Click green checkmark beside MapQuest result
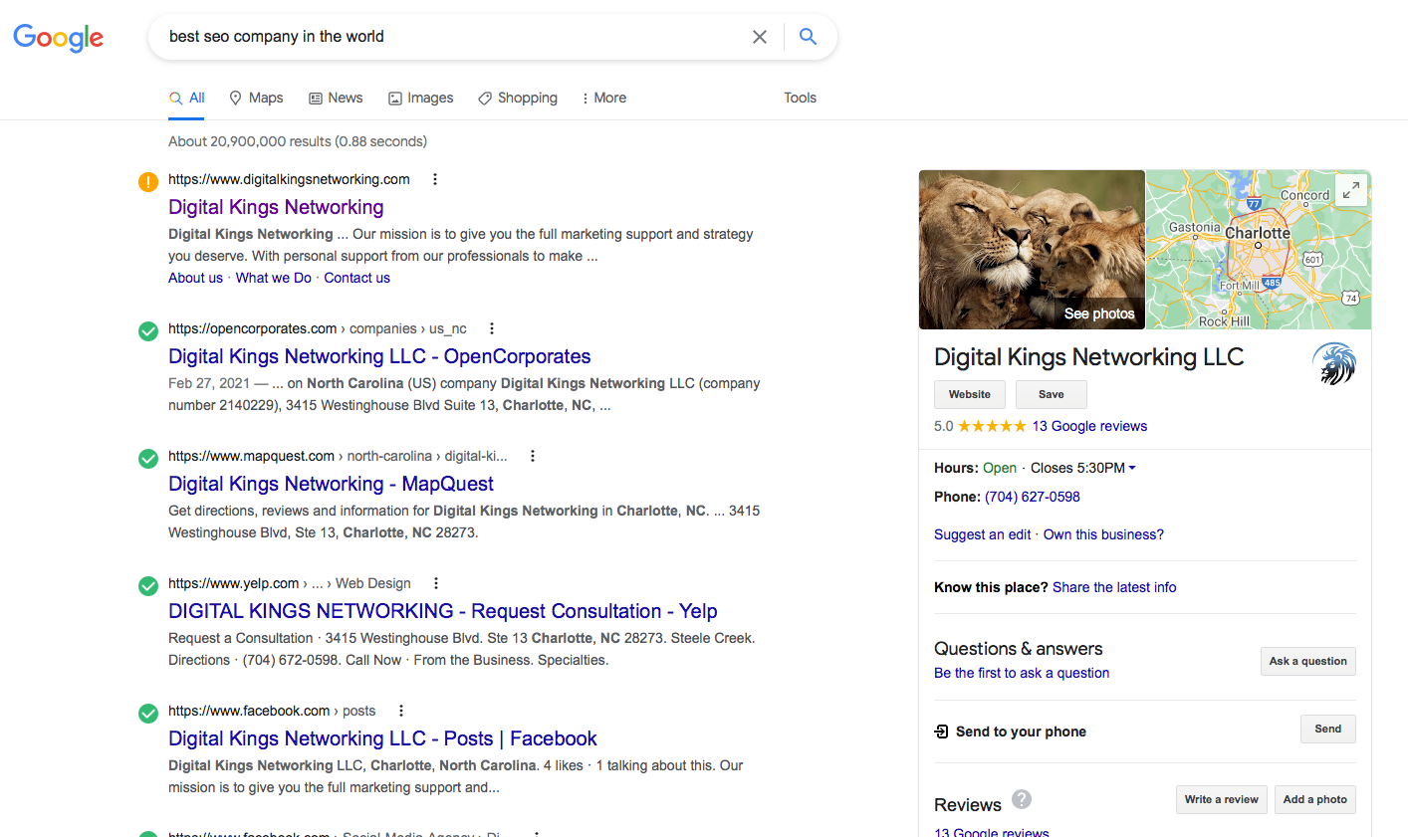This screenshot has height=837, width=1408. pyautogui.click(x=147, y=459)
